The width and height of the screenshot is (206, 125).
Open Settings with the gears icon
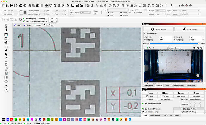[78, 6]
